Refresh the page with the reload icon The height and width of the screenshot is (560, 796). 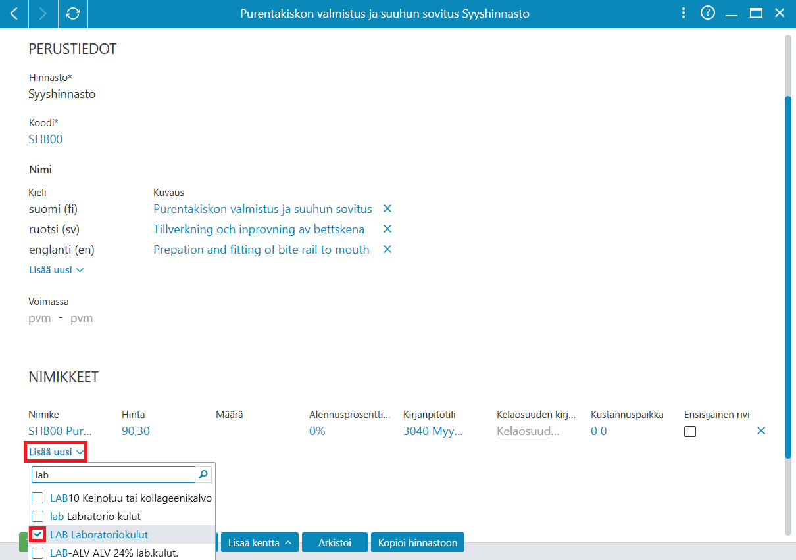tap(73, 13)
